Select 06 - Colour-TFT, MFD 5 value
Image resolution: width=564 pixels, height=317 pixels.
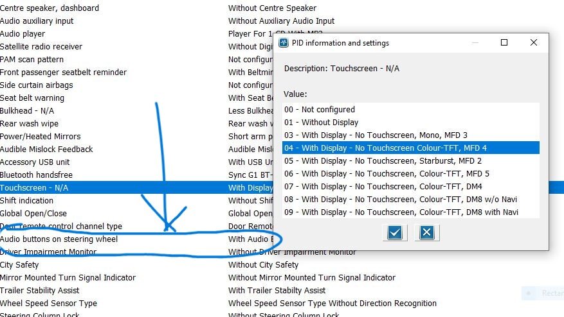(x=387, y=173)
